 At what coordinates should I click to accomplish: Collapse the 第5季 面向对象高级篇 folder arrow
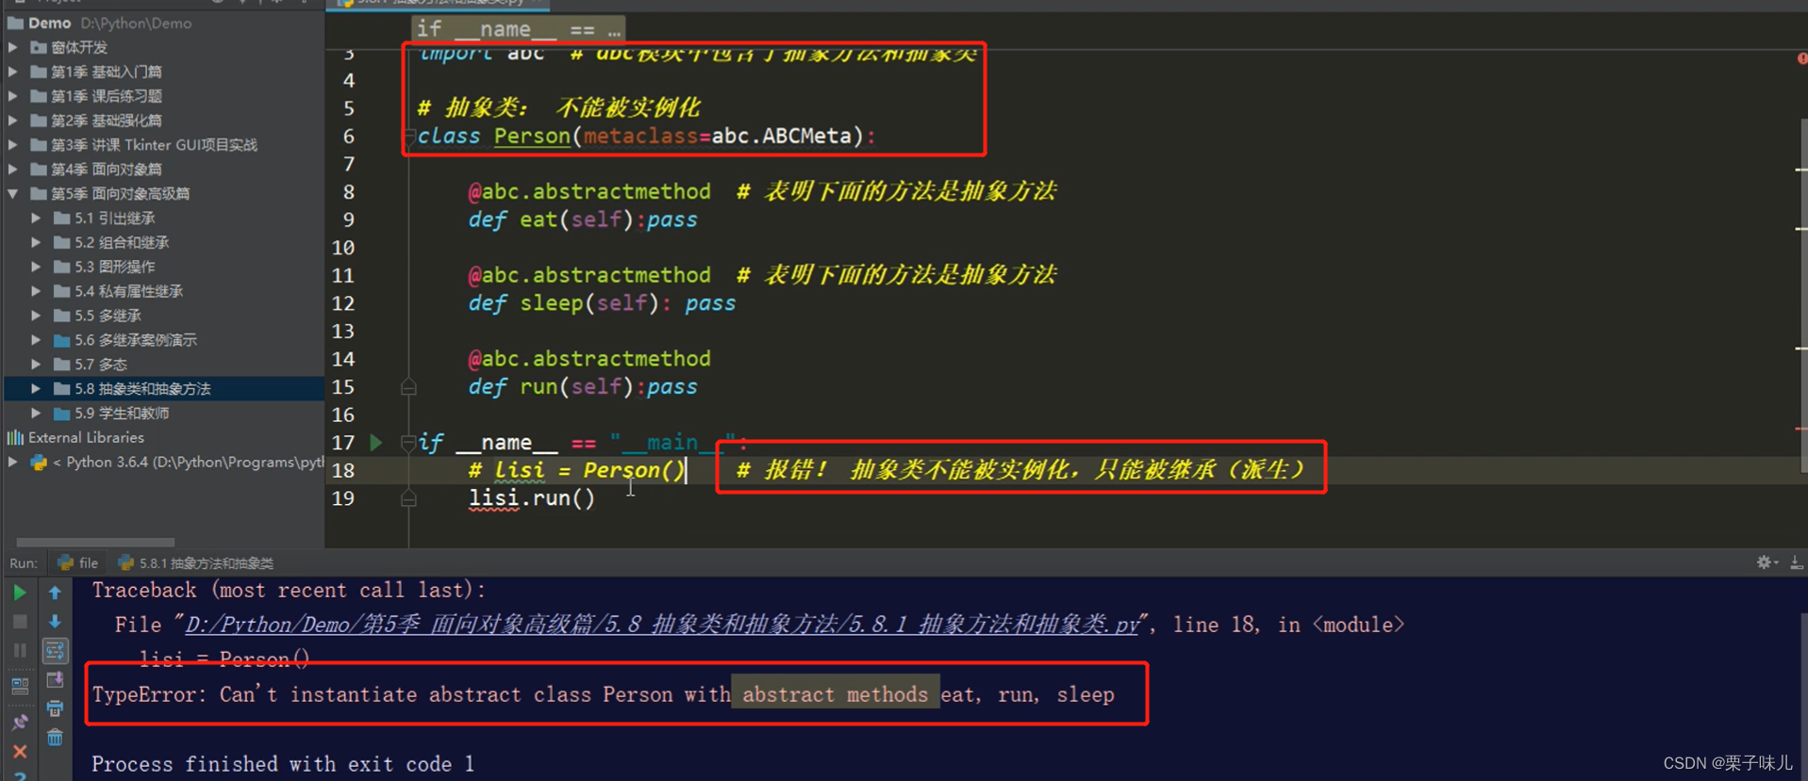(x=13, y=193)
